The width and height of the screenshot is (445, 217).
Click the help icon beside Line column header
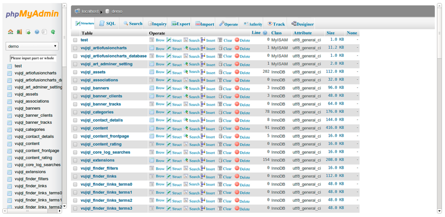click(265, 33)
